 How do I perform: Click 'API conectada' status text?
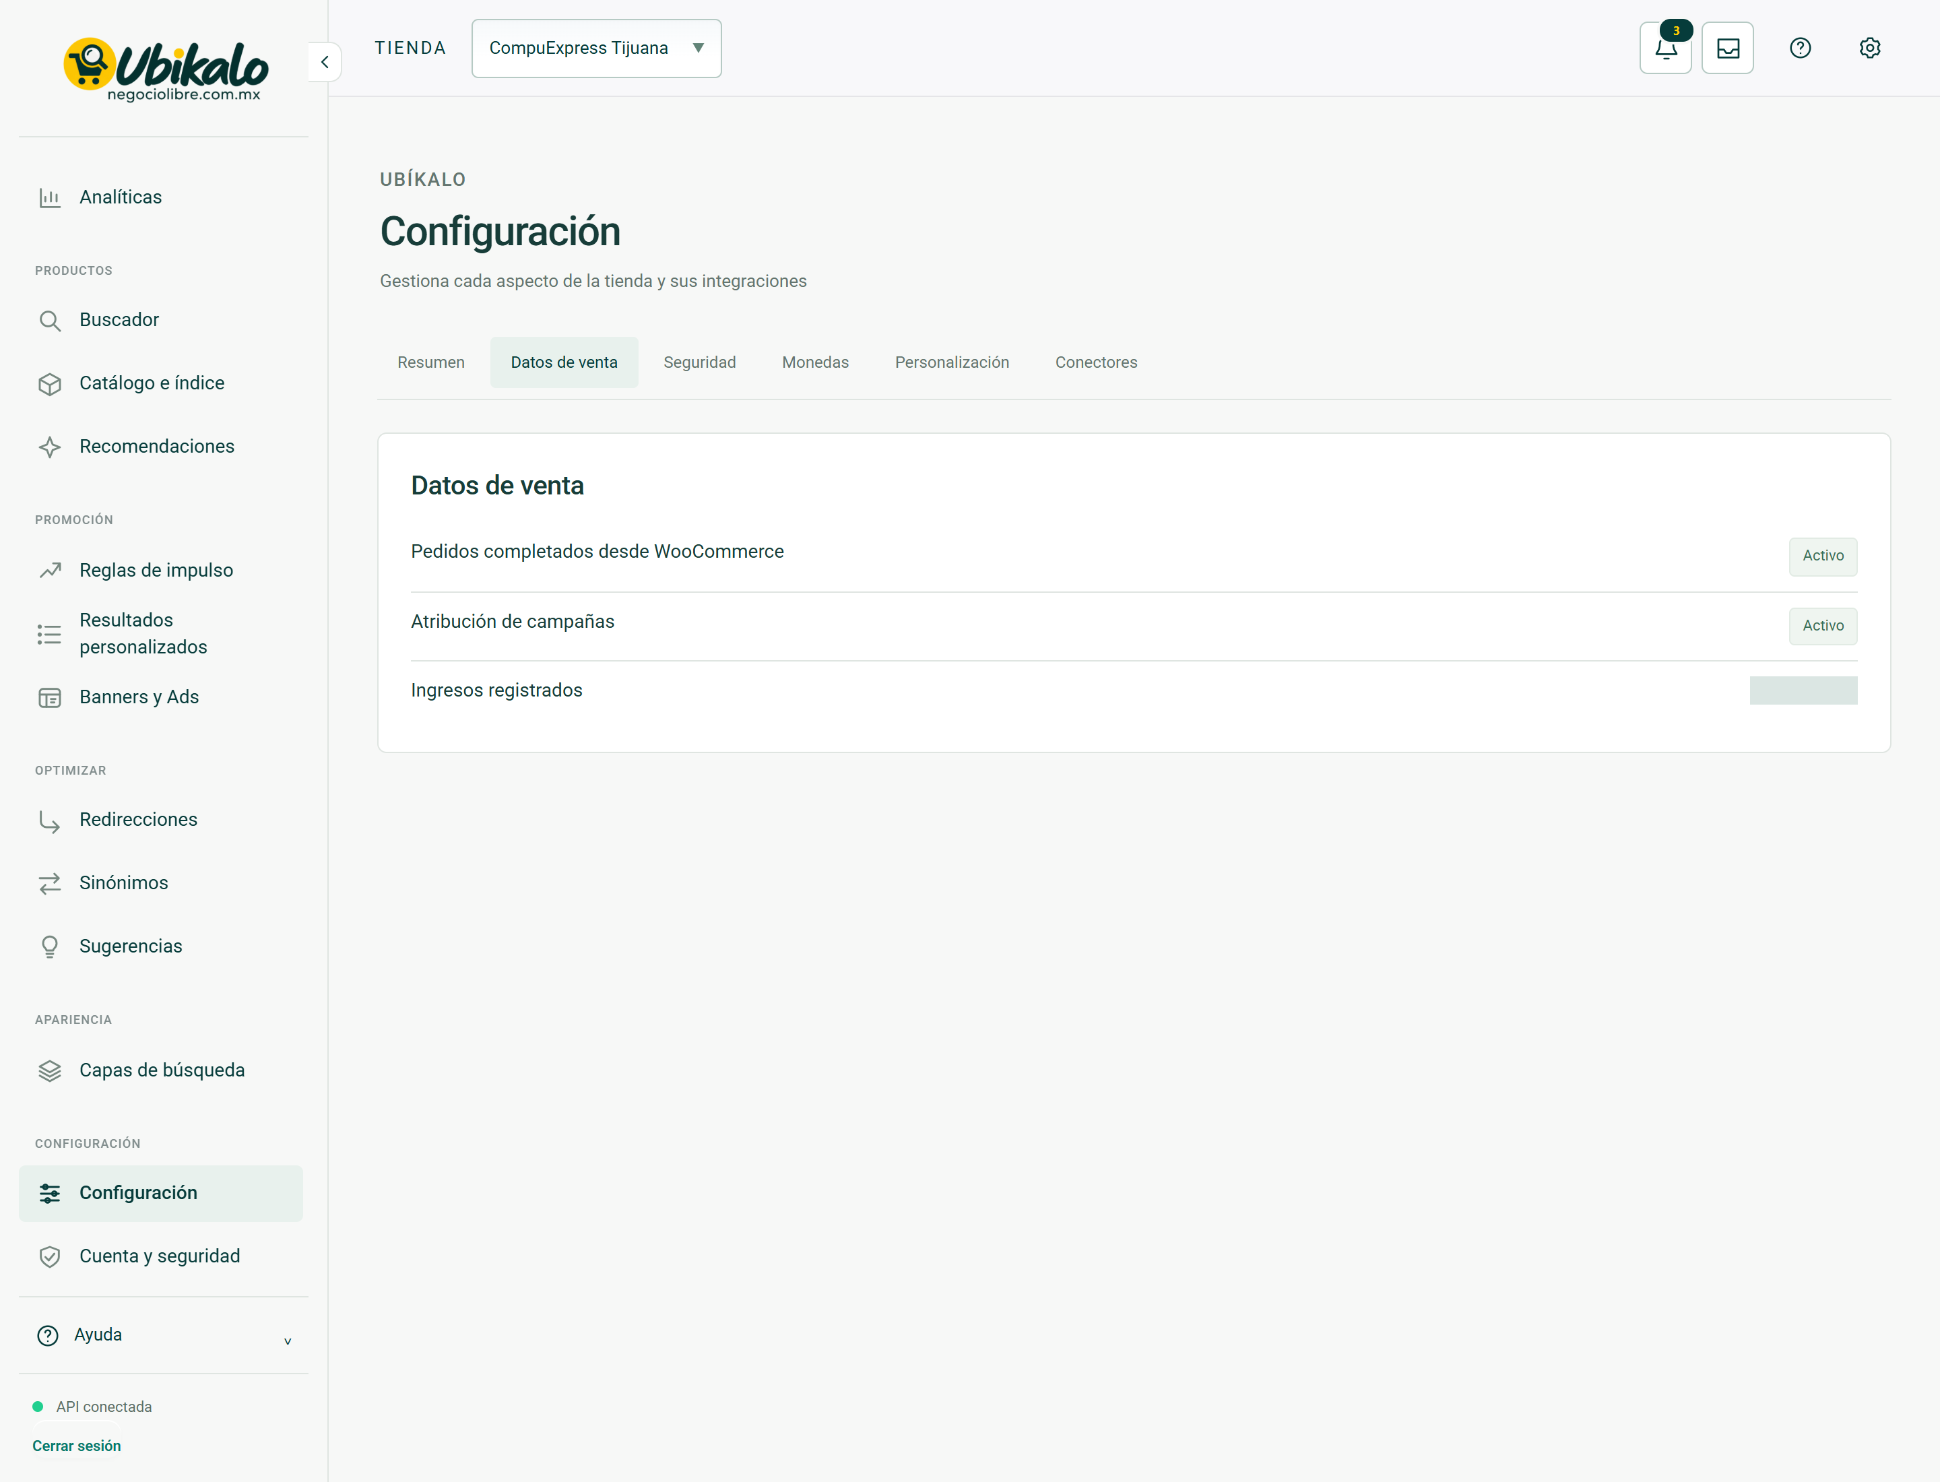(x=104, y=1407)
